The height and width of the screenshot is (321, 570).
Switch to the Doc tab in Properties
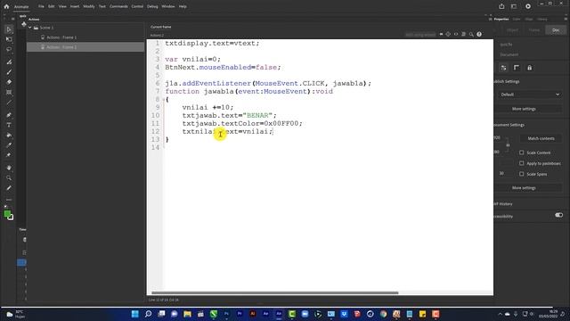(x=556, y=30)
